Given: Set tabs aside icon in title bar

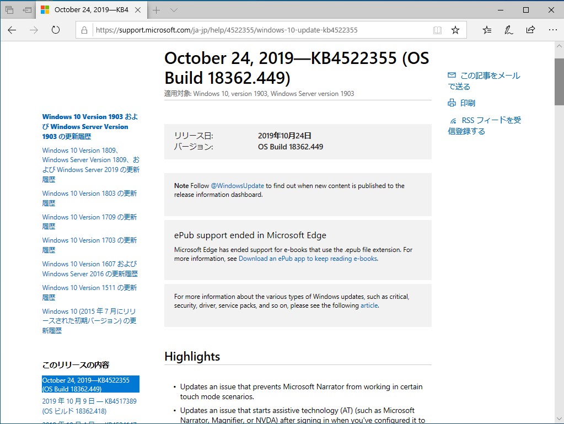Looking at the screenshot, I should tap(27, 10).
